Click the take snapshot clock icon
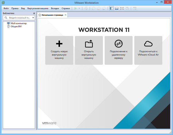Viewport: 173px width, 135px height. point(94,9)
